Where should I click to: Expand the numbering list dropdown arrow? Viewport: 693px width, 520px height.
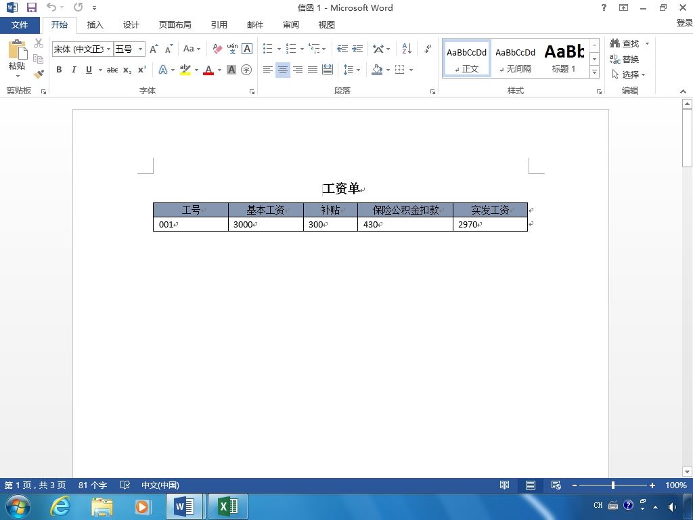tap(302, 49)
